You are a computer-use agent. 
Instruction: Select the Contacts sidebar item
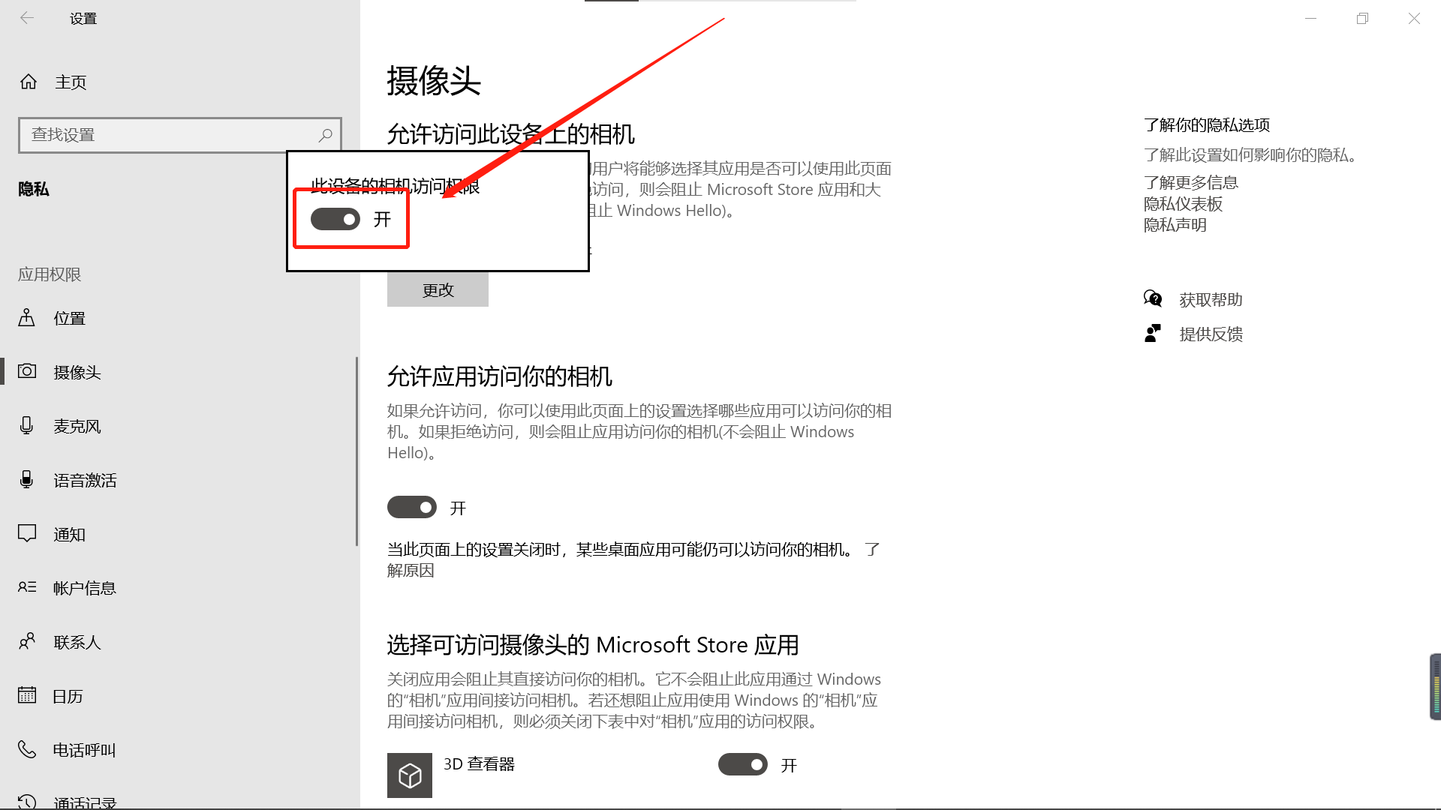77,642
